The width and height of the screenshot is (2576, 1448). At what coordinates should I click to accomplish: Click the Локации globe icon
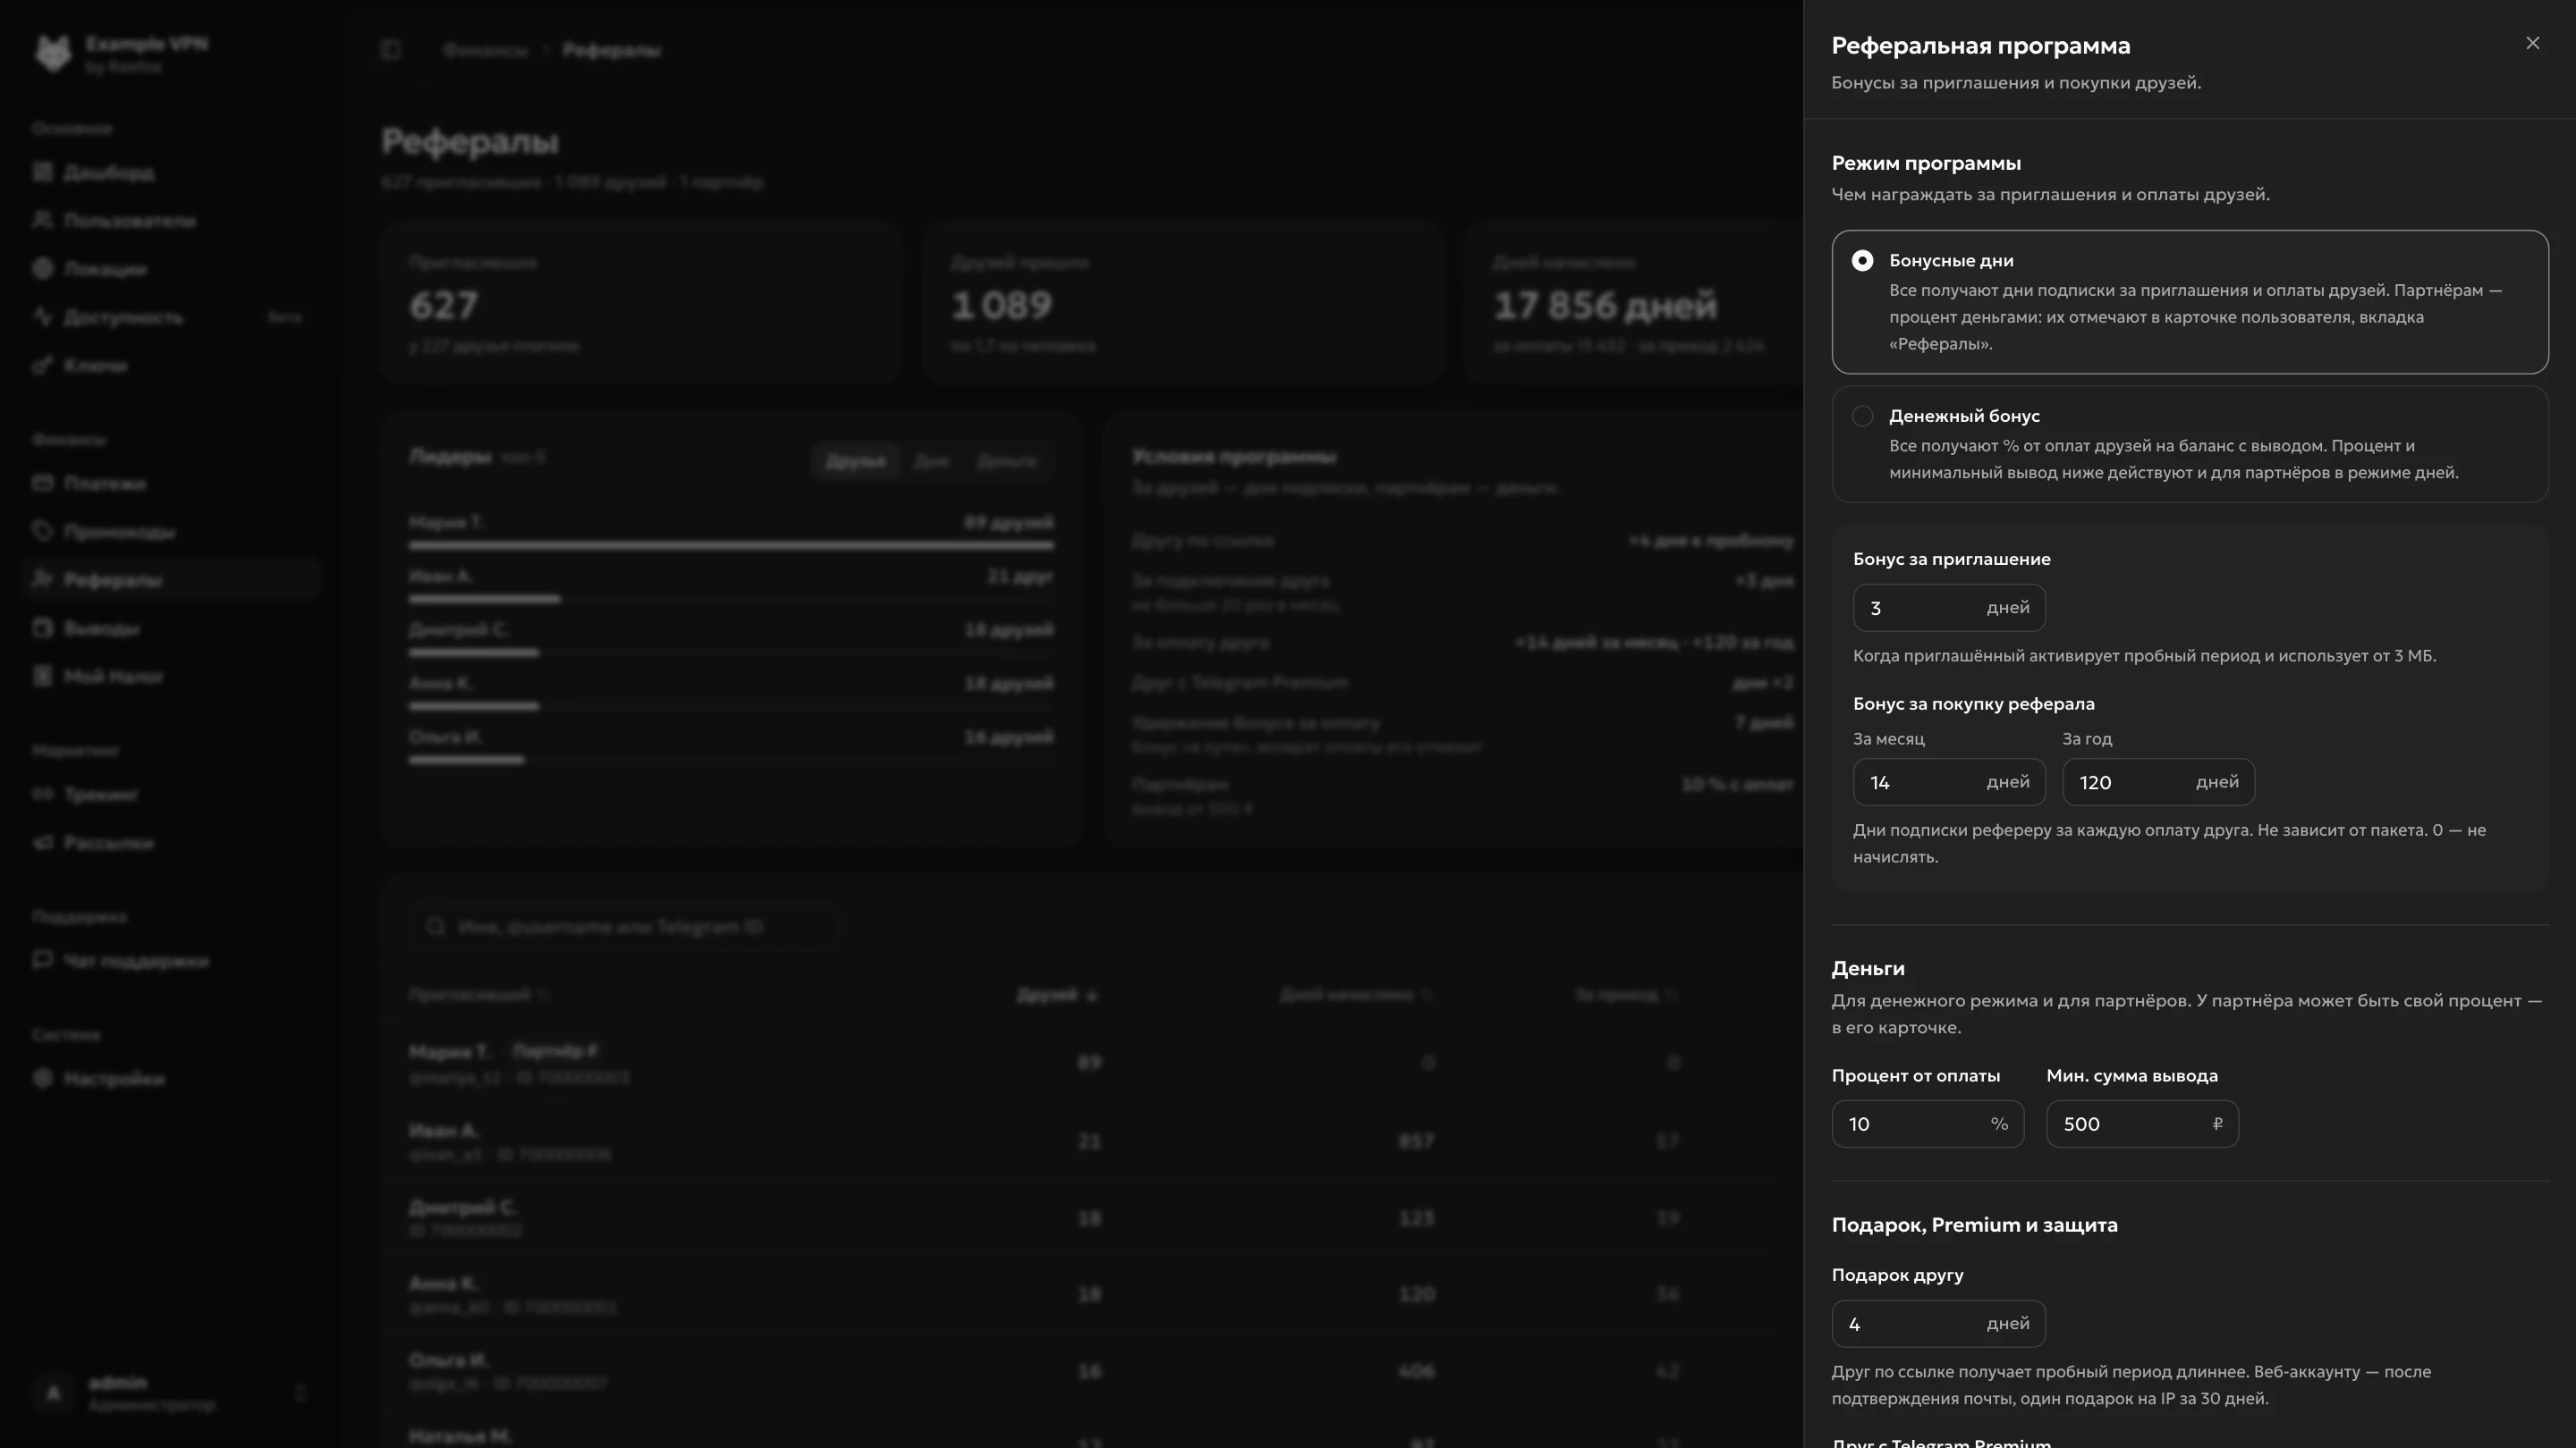42,268
